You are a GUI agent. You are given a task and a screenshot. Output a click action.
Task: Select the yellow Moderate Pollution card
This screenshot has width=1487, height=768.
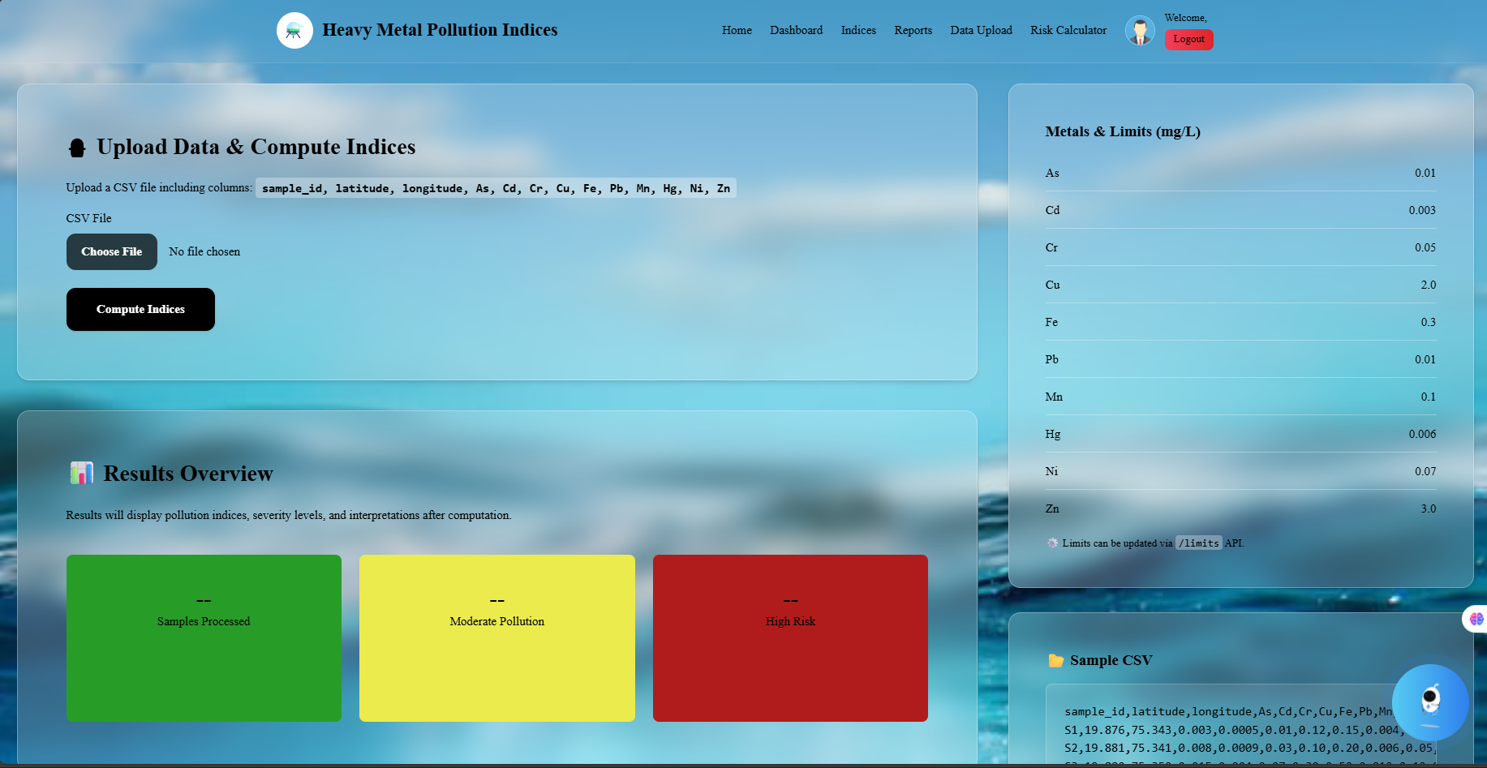(x=496, y=637)
